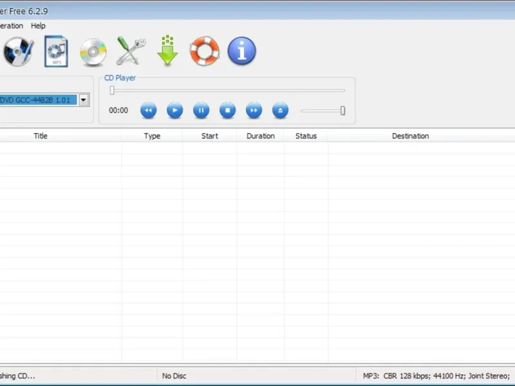Click the MP3 file icon in toolbar
The image size is (515, 386).
[56, 51]
